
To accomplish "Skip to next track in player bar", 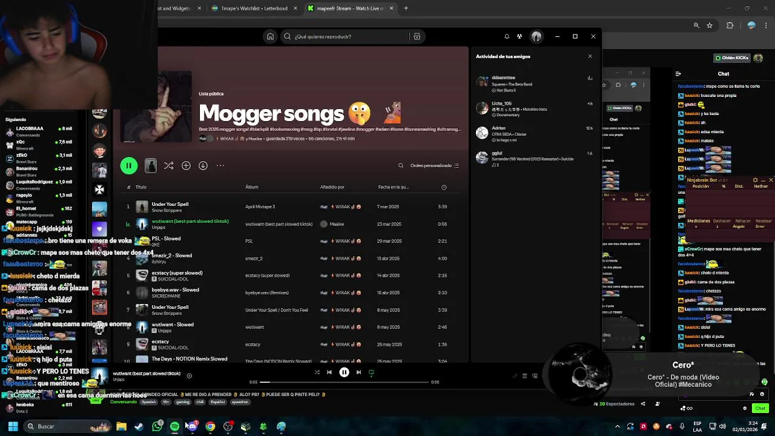I will click(358, 372).
